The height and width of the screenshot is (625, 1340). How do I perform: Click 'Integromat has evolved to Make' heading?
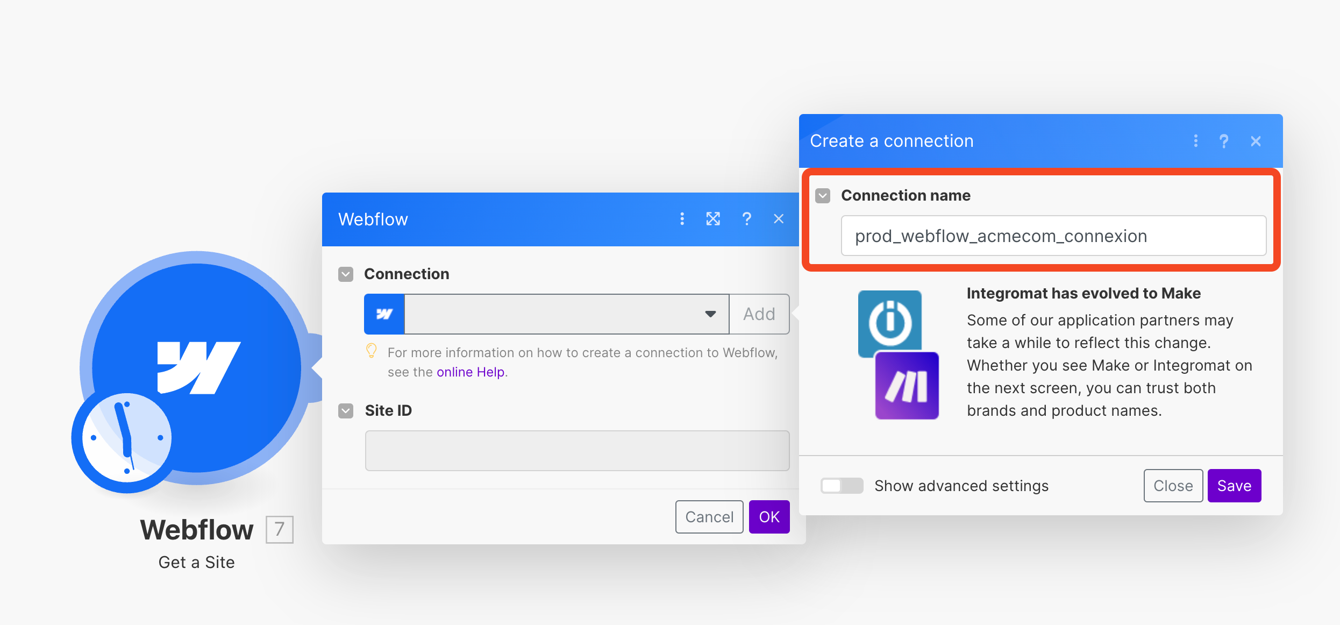1084,293
